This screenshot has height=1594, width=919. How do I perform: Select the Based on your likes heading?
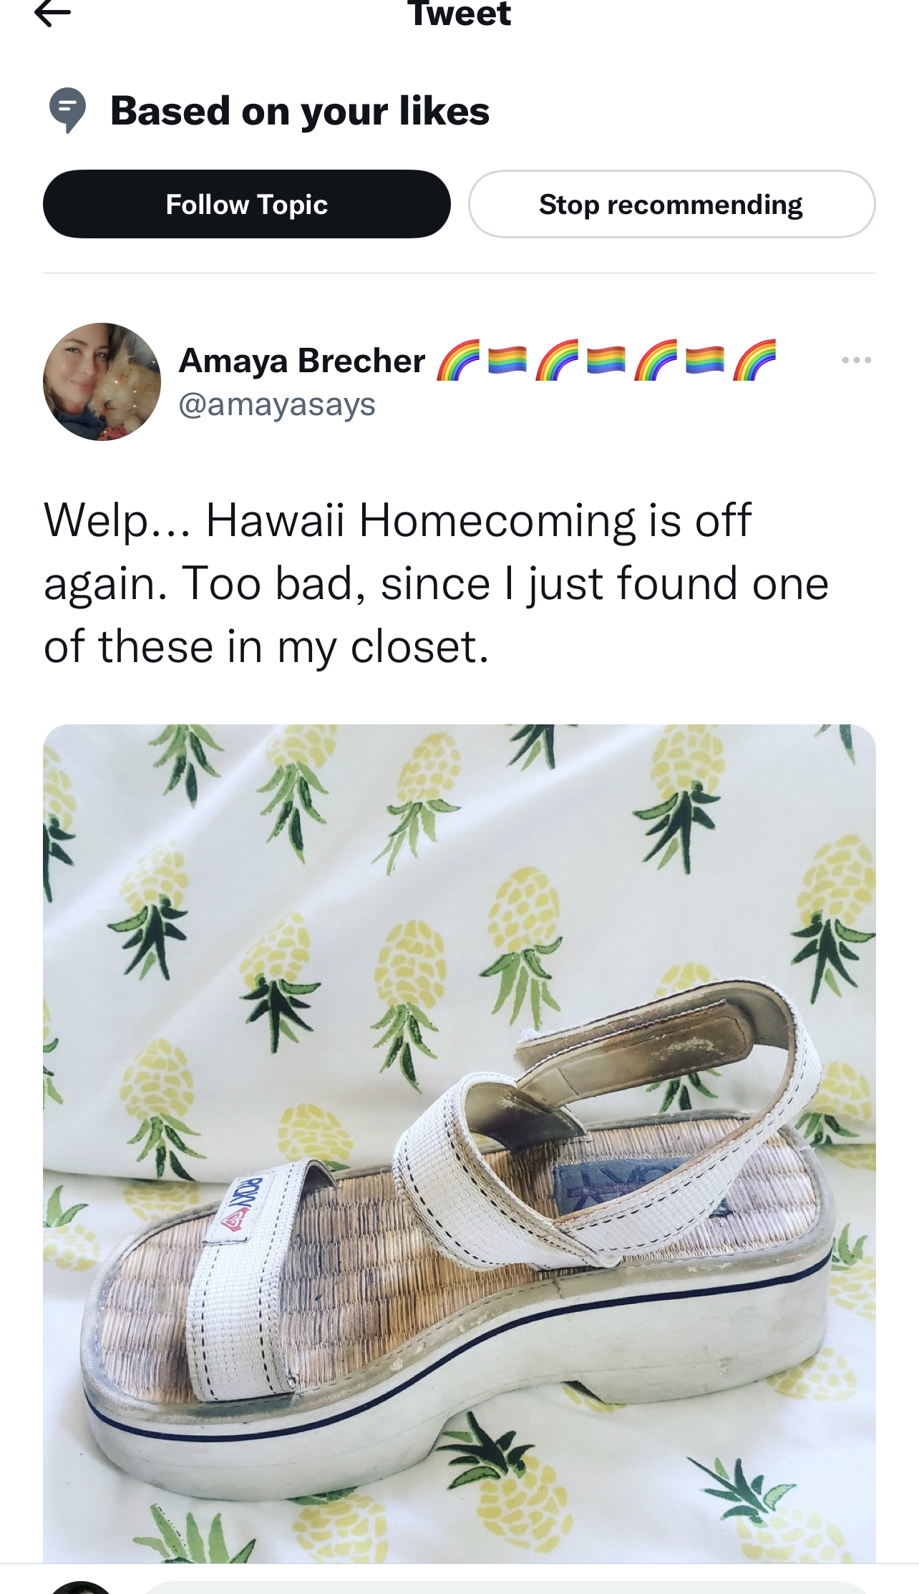click(x=300, y=111)
